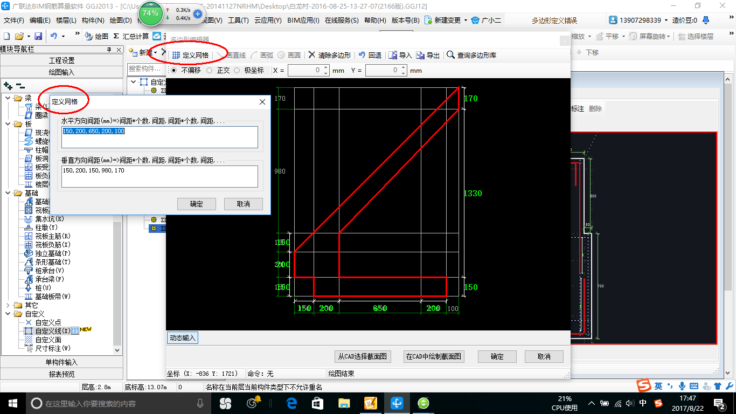Pin the 模块导航栏 panel

click(x=109, y=50)
